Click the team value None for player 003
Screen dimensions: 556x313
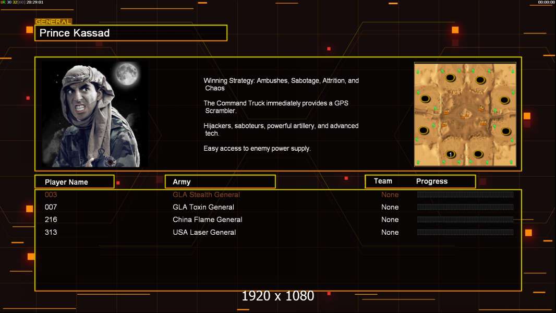pos(390,195)
